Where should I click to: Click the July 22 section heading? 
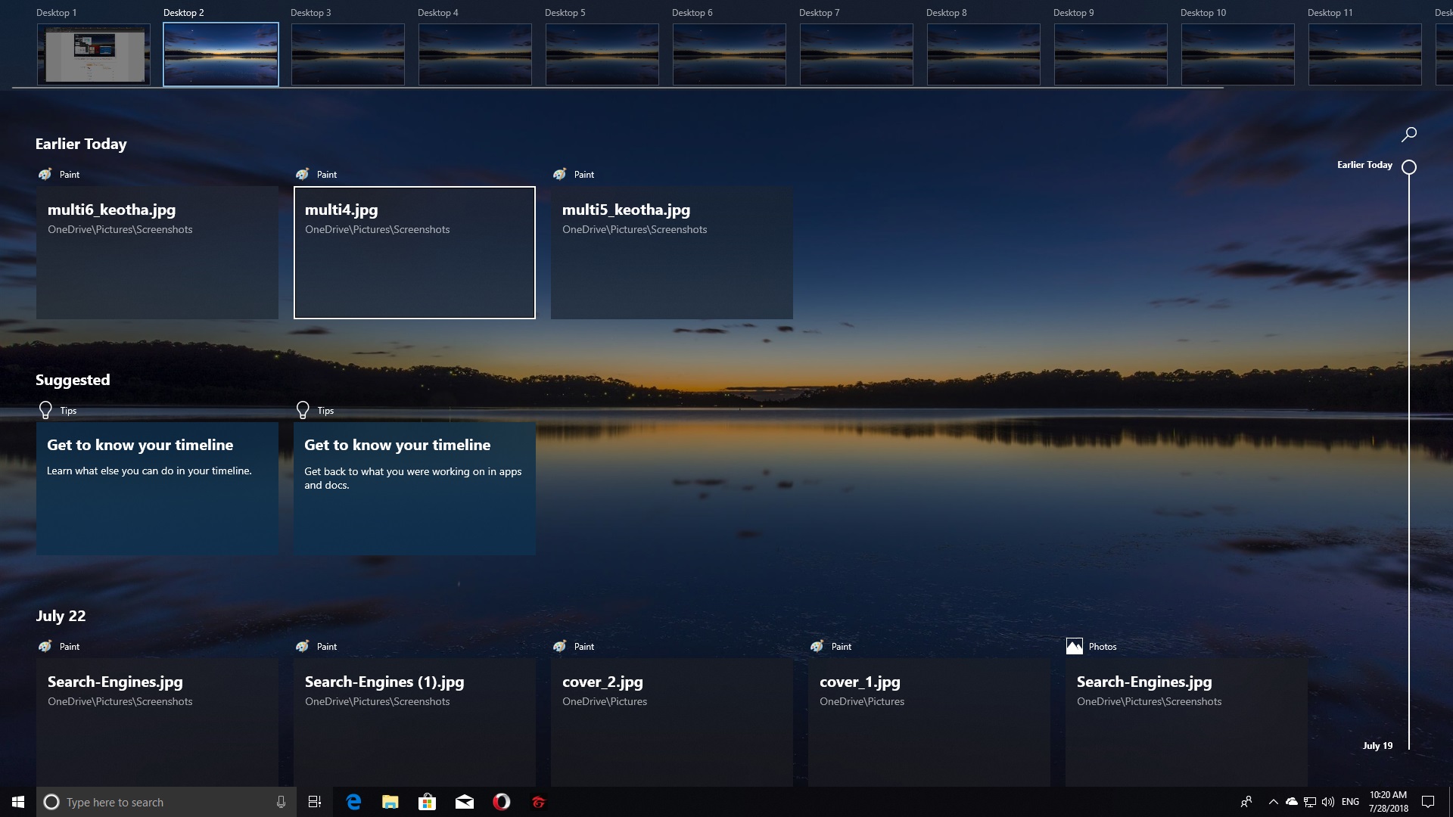pyautogui.click(x=61, y=616)
